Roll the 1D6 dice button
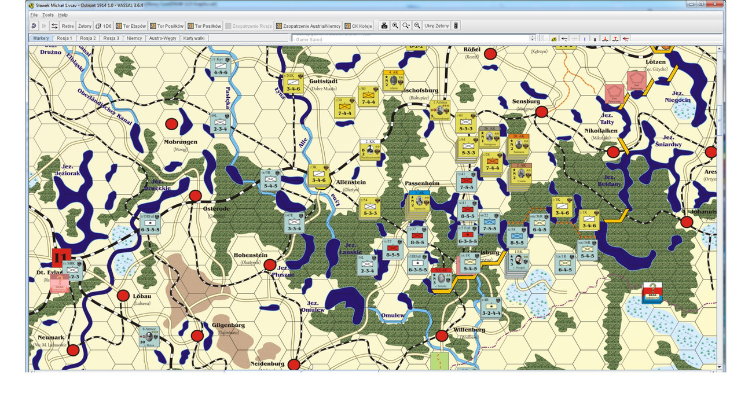 pyautogui.click(x=104, y=26)
